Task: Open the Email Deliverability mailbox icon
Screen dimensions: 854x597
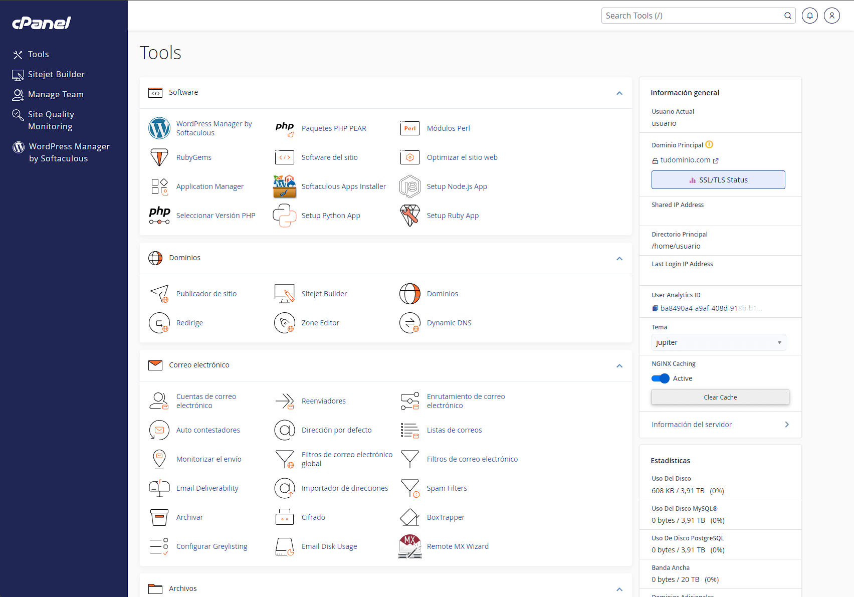Action: [159, 488]
